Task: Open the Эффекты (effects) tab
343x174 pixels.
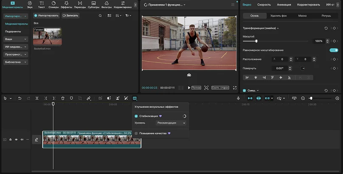Action: 67,5
